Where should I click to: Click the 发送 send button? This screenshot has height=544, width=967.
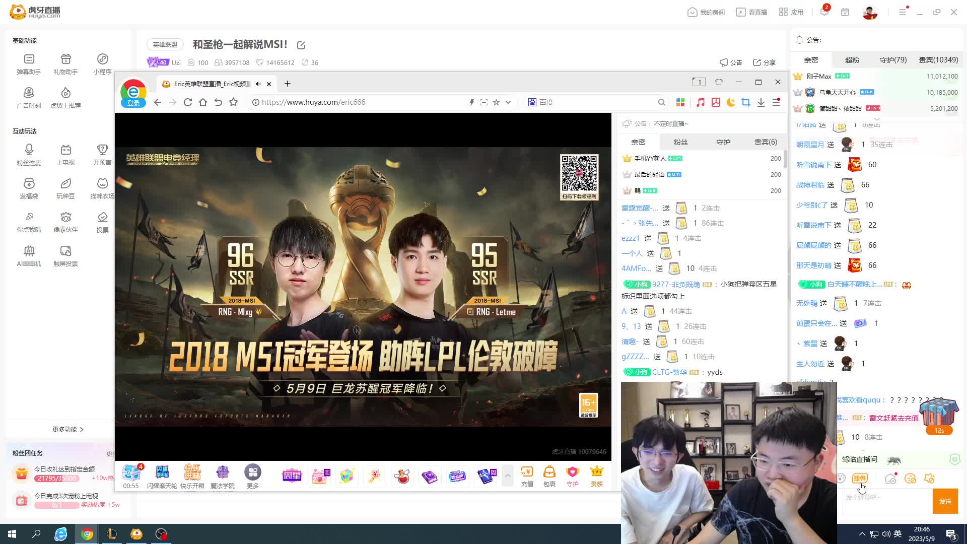coord(945,501)
